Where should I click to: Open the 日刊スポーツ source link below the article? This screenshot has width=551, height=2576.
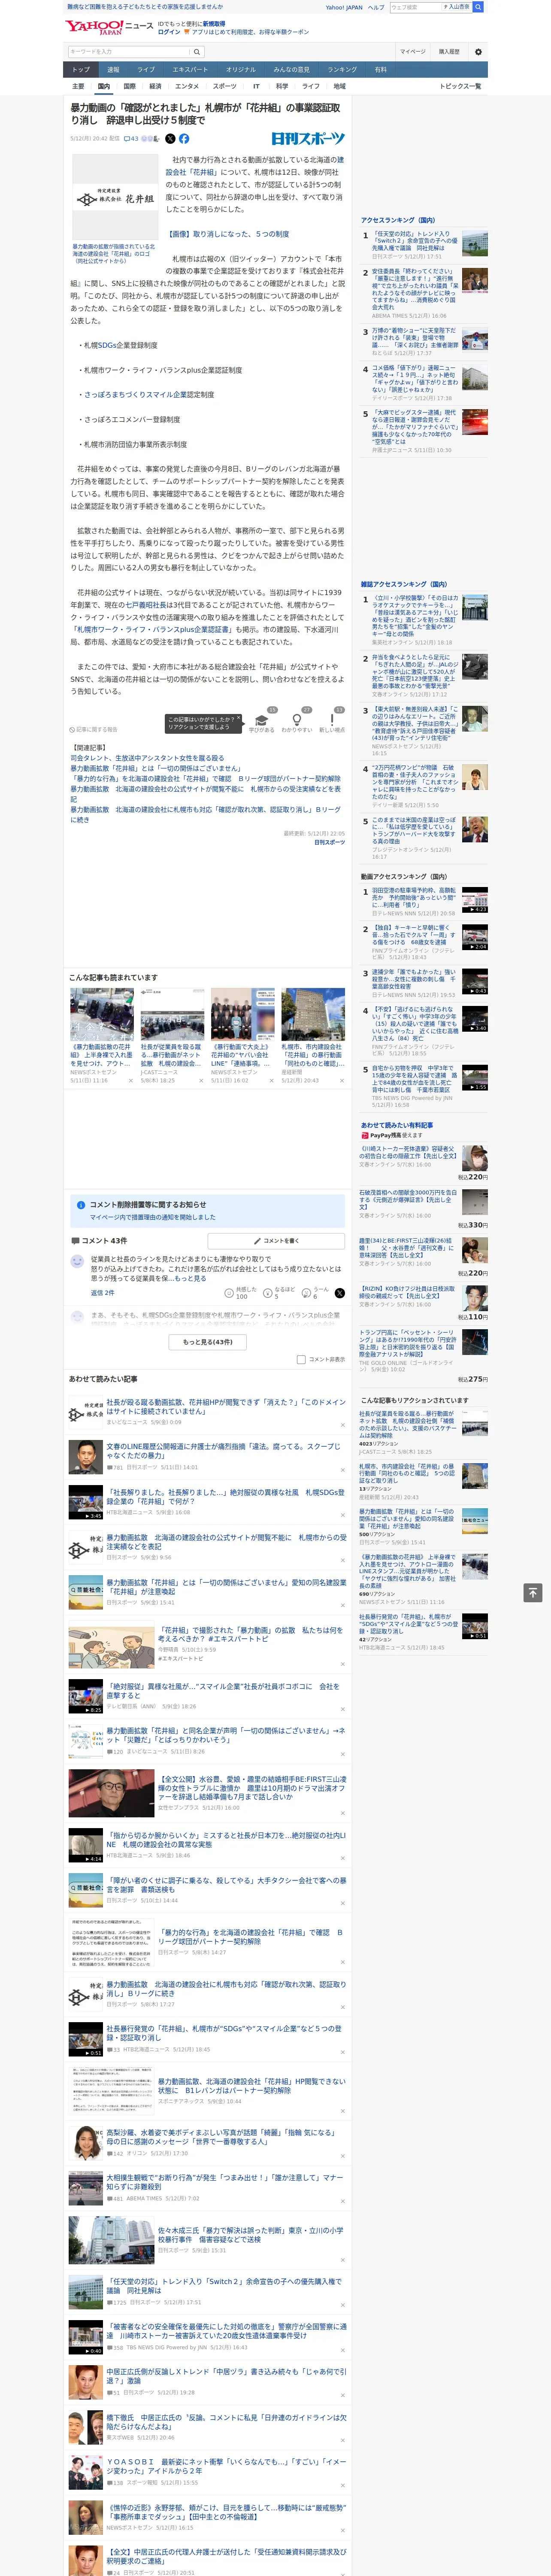(329, 842)
